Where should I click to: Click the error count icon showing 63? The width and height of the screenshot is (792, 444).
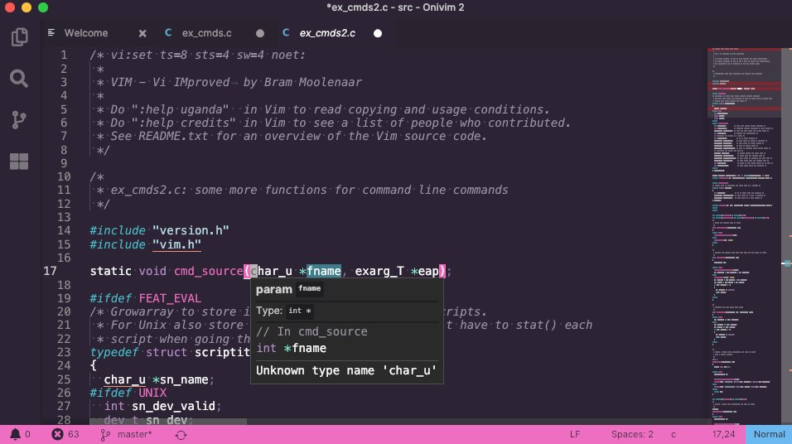tap(57, 434)
